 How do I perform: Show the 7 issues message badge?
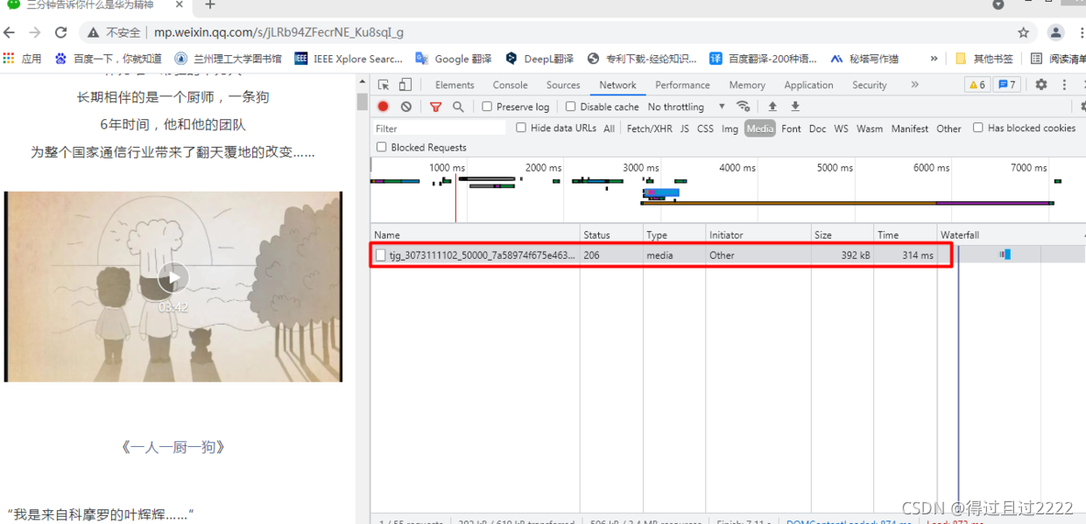[x=1007, y=85]
